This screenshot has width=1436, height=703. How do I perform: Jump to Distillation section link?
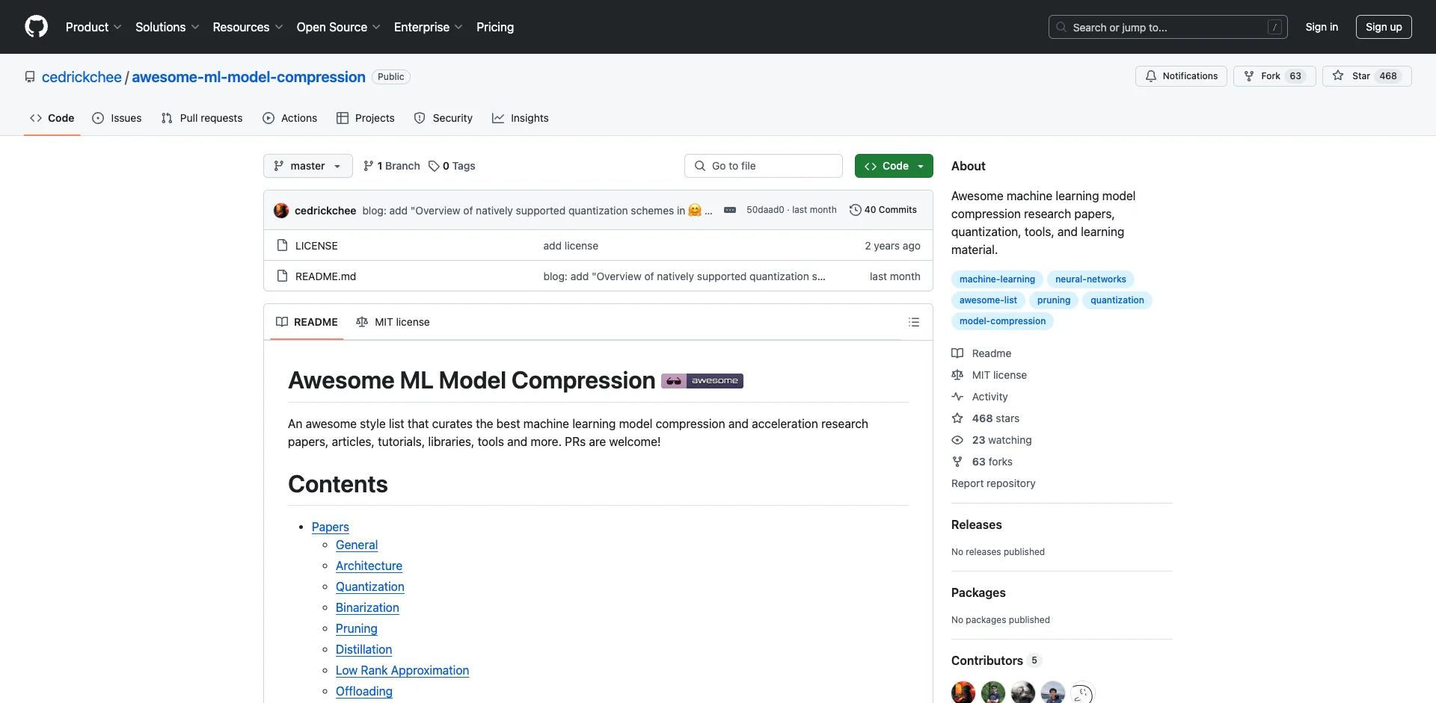363,649
